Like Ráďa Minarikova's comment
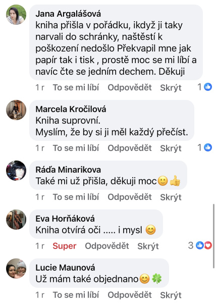 point(76,197)
